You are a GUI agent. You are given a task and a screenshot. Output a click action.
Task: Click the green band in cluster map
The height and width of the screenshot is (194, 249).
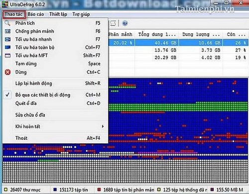178,107
